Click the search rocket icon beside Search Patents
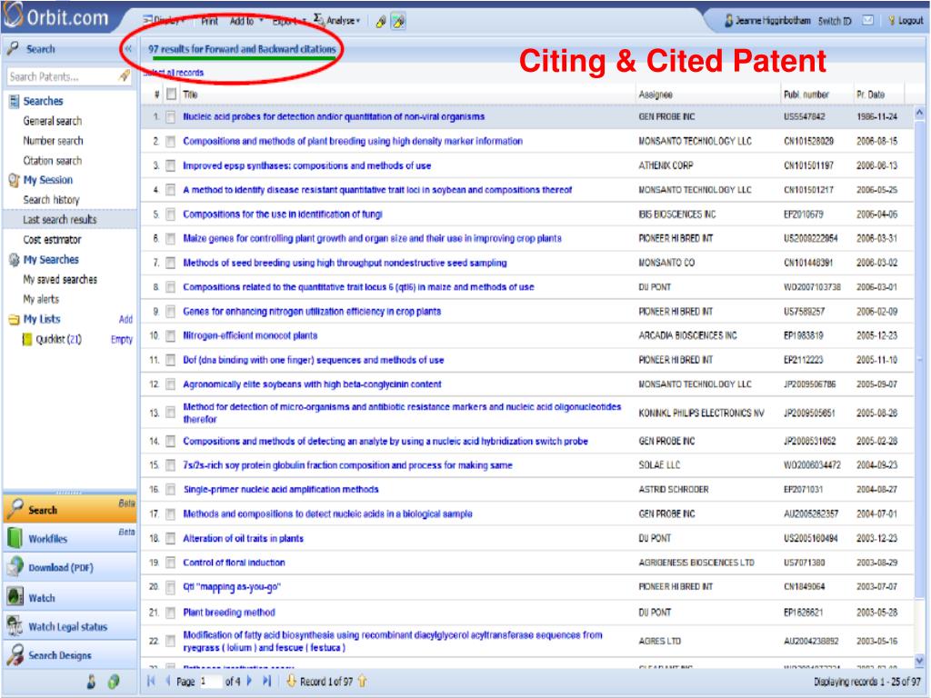Viewport: 931px width, 698px height. tap(124, 76)
